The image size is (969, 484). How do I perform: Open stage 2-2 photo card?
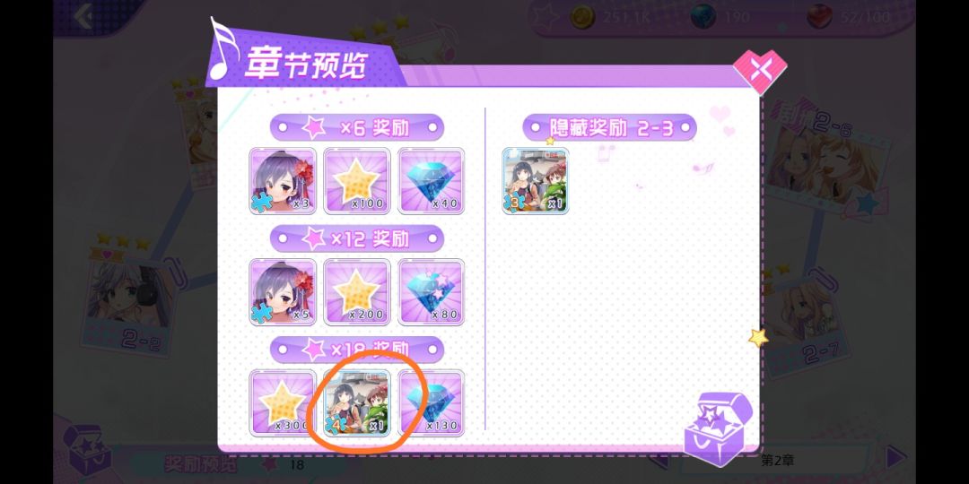point(131,303)
